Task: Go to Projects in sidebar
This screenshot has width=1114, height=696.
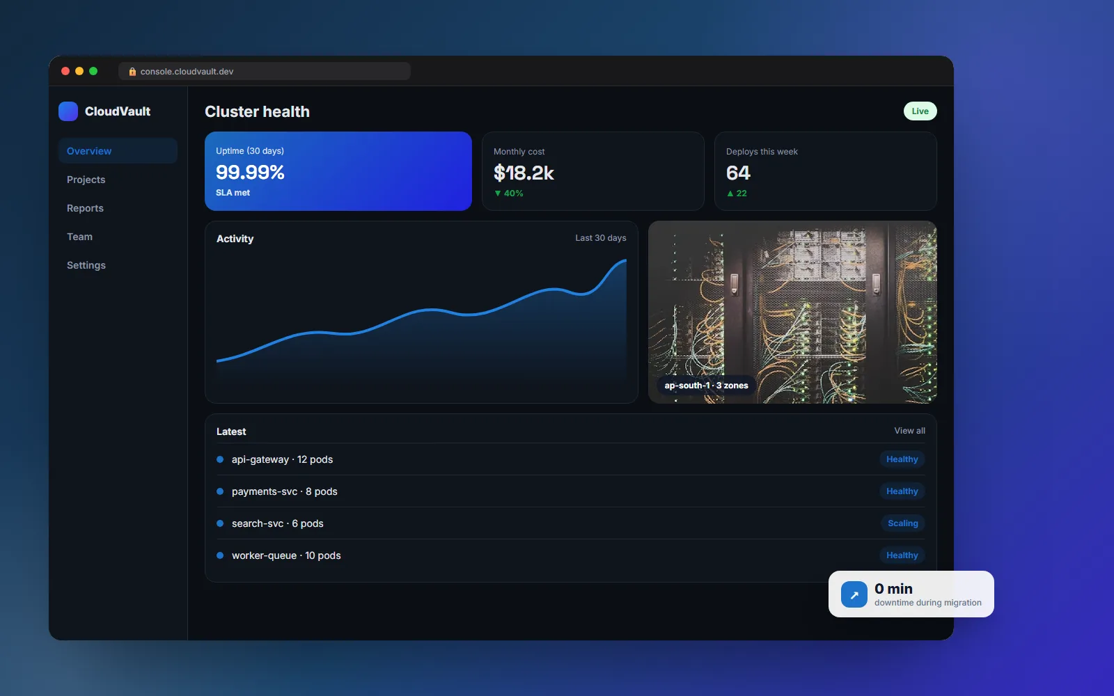Action: tap(118, 180)
